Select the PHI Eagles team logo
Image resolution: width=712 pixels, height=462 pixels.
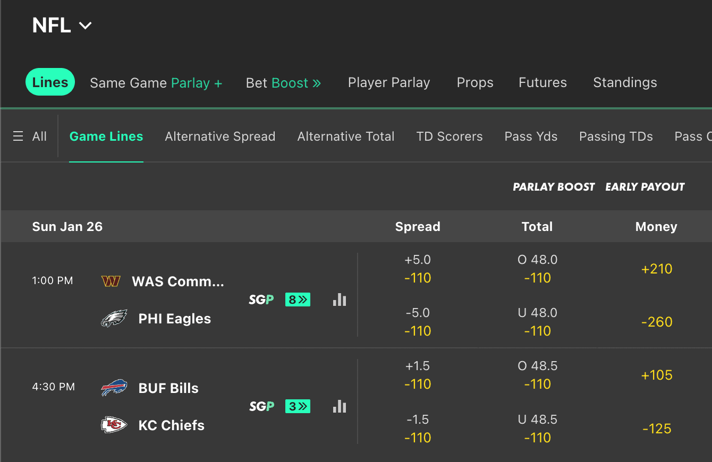[113, 318]
